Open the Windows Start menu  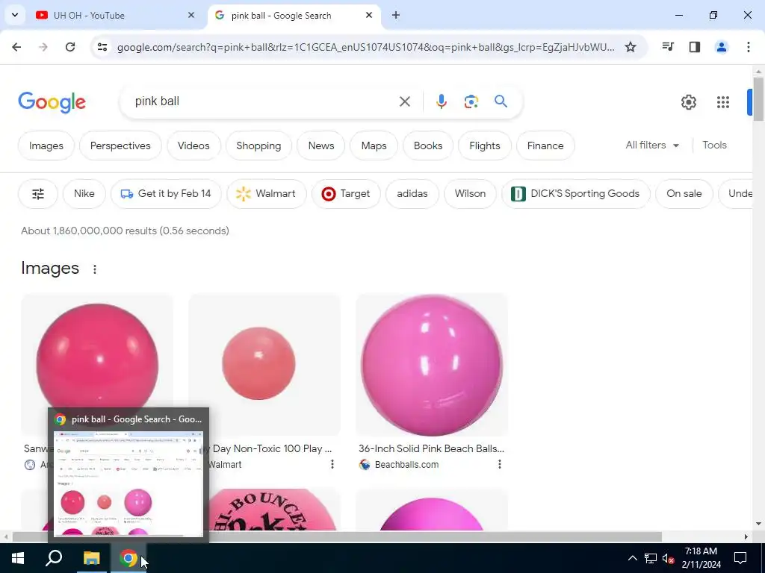coord(18,558)
